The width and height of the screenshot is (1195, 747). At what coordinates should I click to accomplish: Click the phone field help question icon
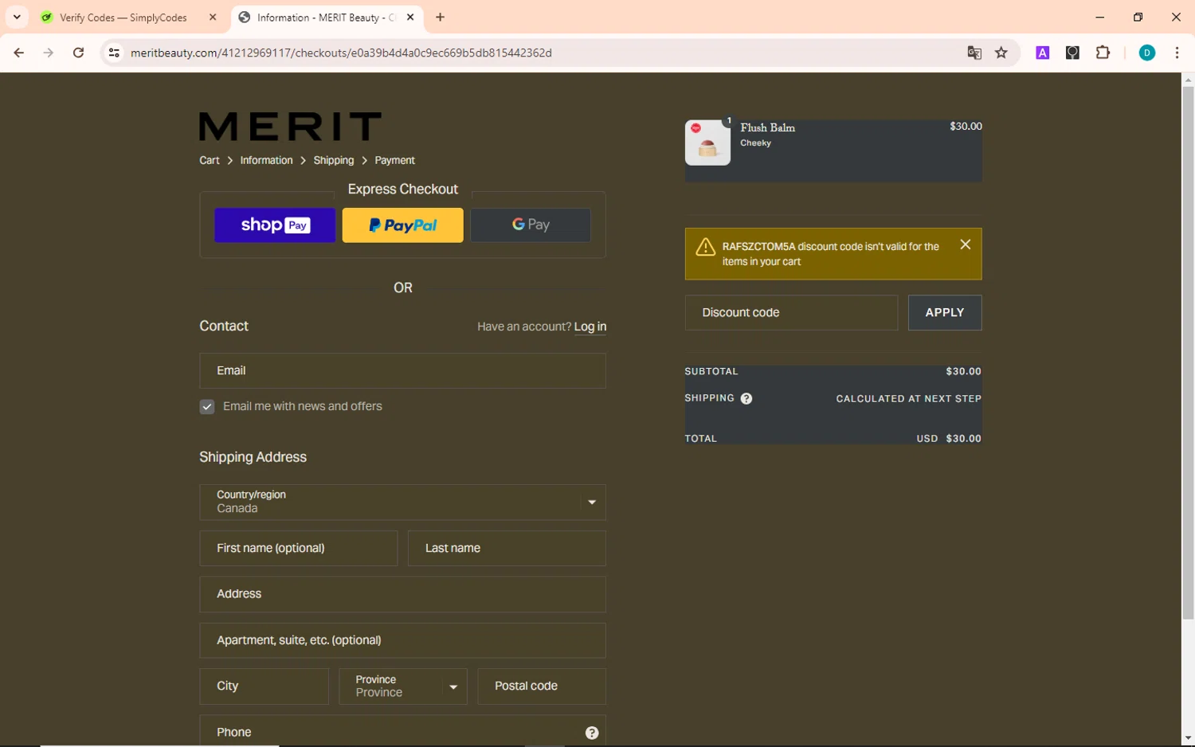point(592,733)
